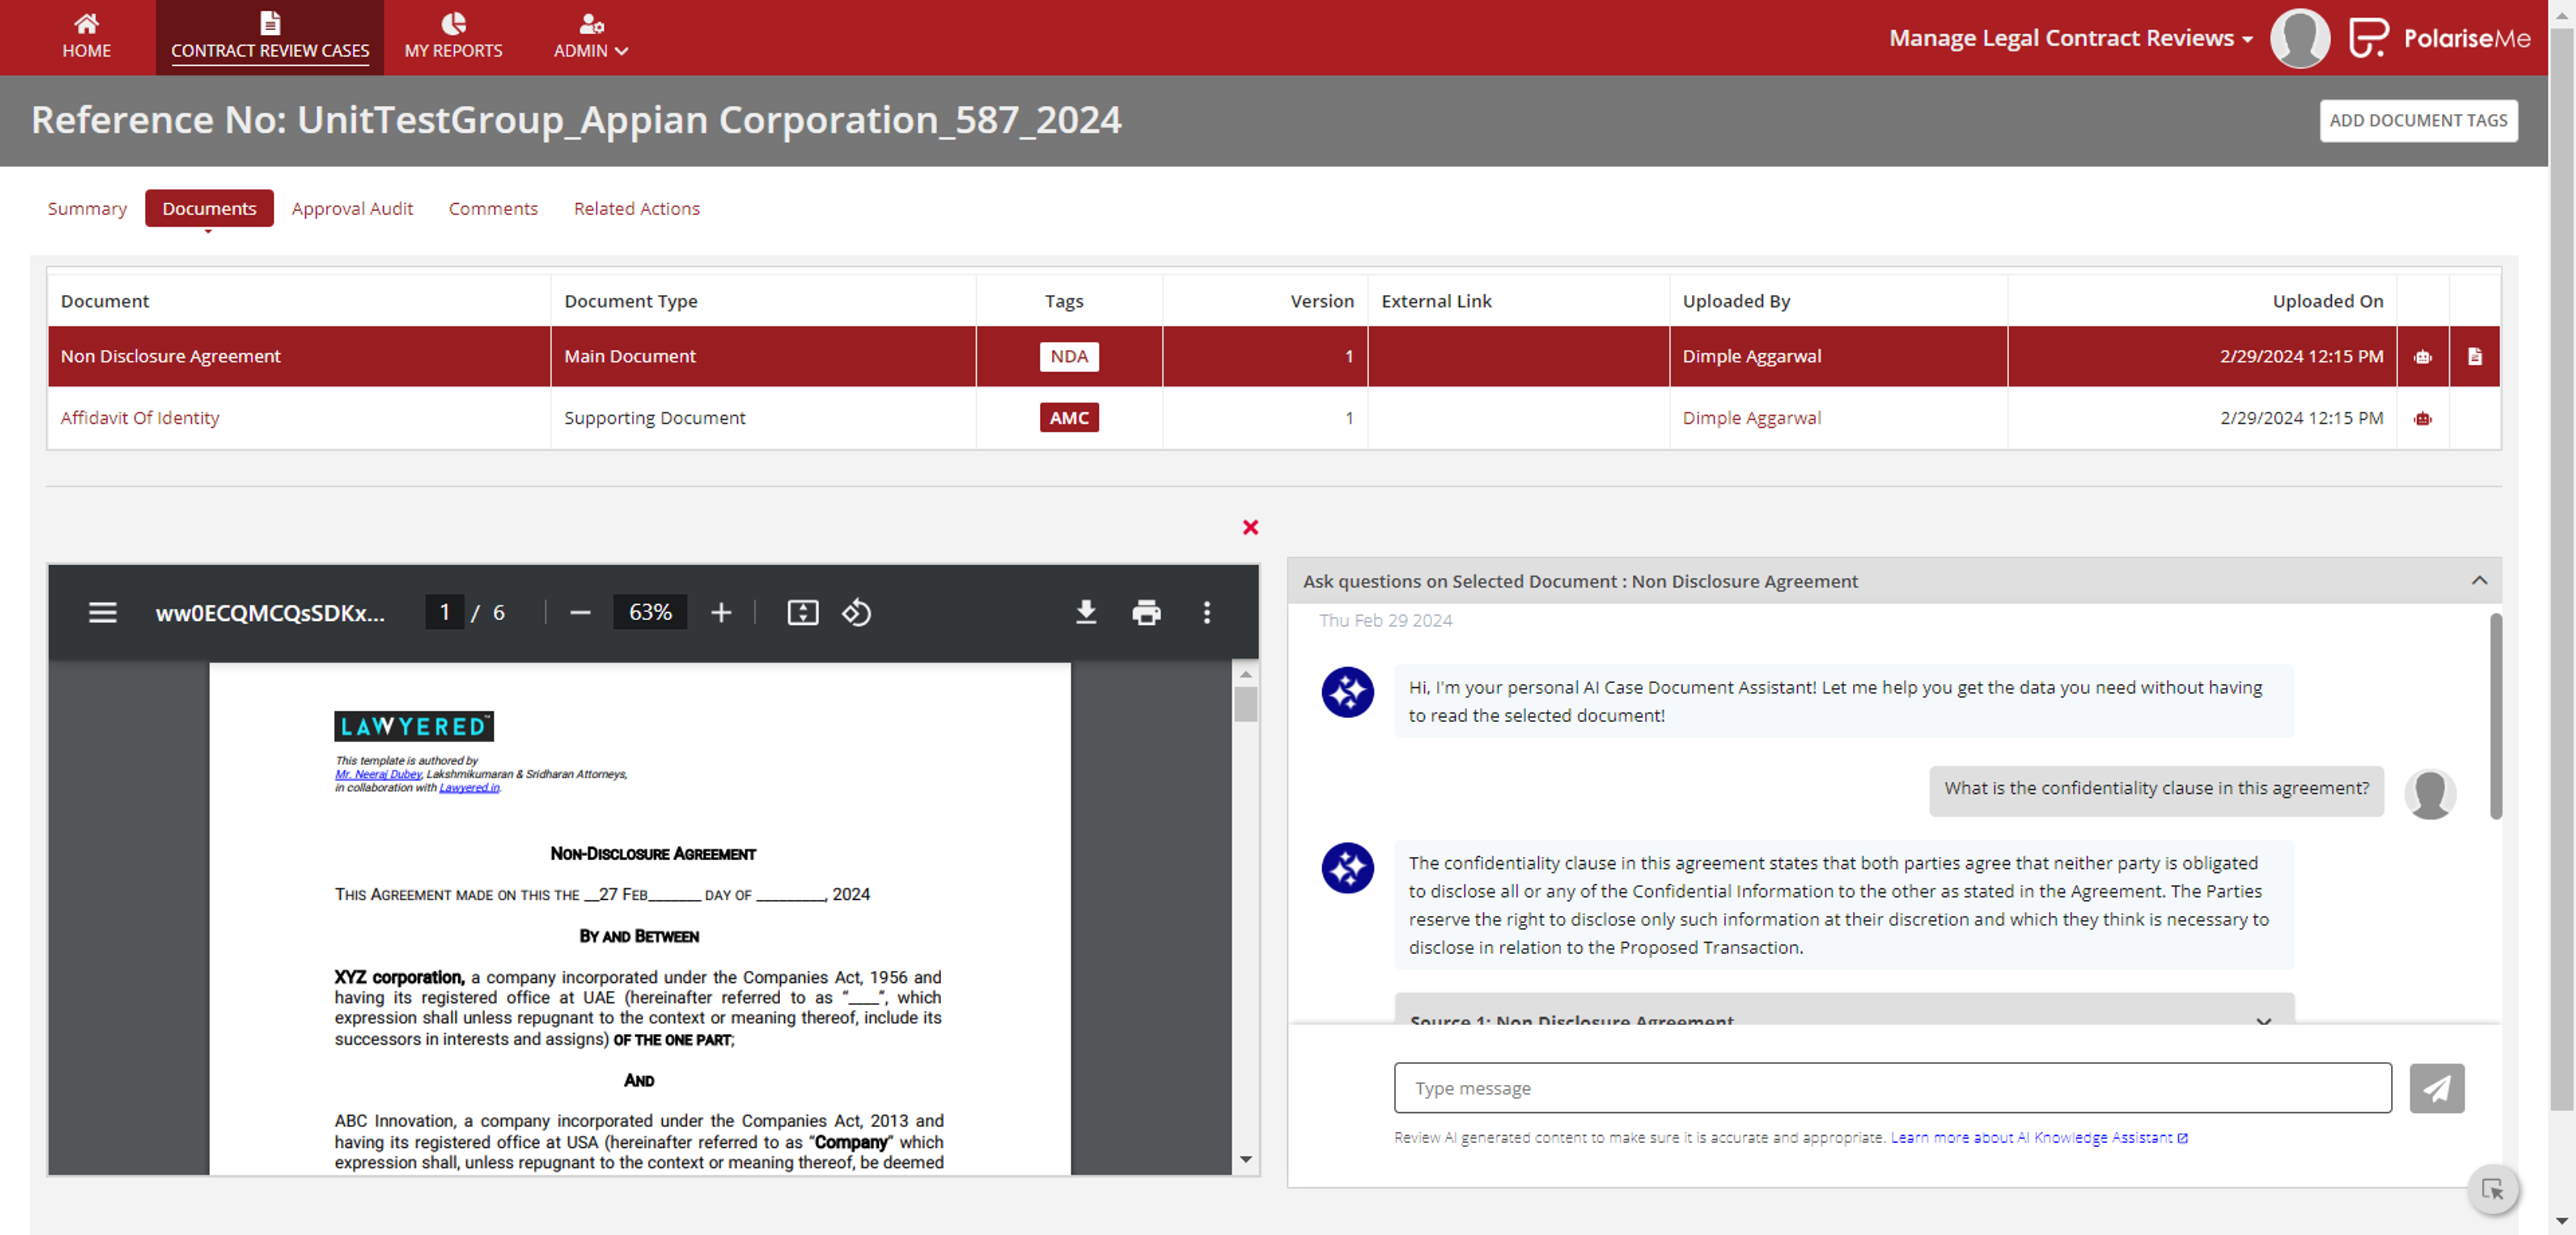Screen dimensions: 2576x1235
Task: Zoom in the PDF viewer
Action: tap(720, 613)
